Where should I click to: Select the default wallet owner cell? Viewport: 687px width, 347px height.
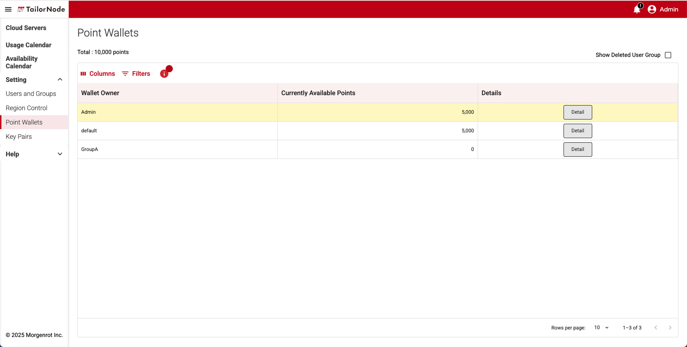coord(177,131)
